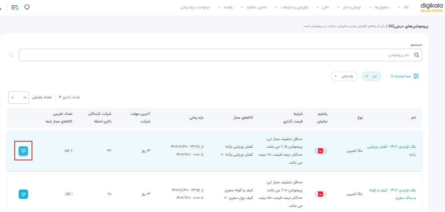Click the participants count ۶۰
The image size is (445, 212).
[x=109, y=194]
